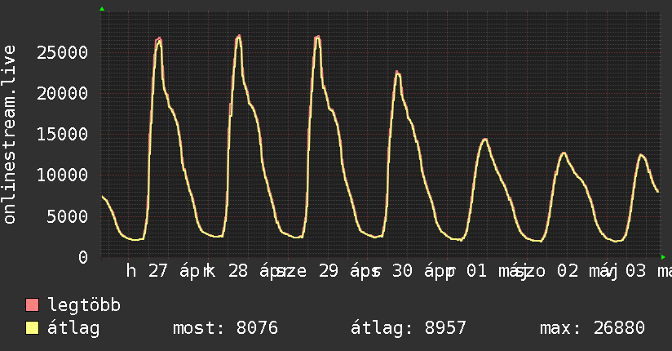Click the y-axis label 0
Image resolution: width=672 pixels, height=351 pixels.
83,257
